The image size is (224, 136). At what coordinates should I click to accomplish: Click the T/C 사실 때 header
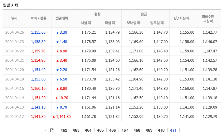point(182,18)
